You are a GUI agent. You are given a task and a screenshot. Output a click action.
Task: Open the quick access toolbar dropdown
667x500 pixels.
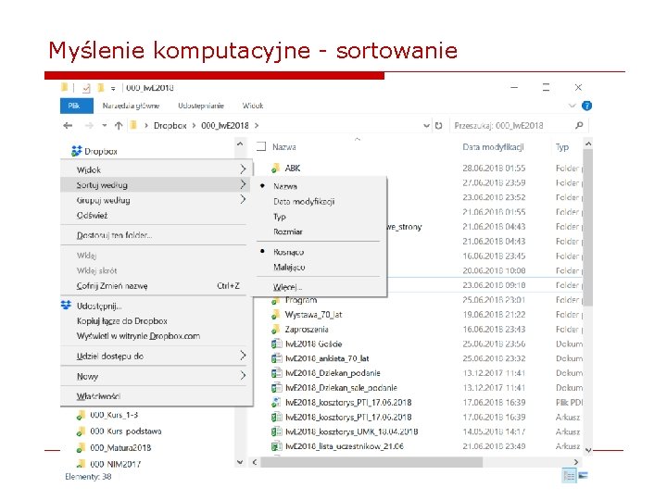(x=113, y=89)
